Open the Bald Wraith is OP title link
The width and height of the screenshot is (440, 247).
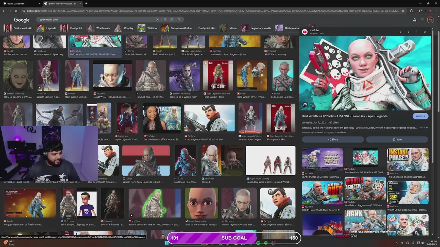pyautogui.click(x=344, y=116)
